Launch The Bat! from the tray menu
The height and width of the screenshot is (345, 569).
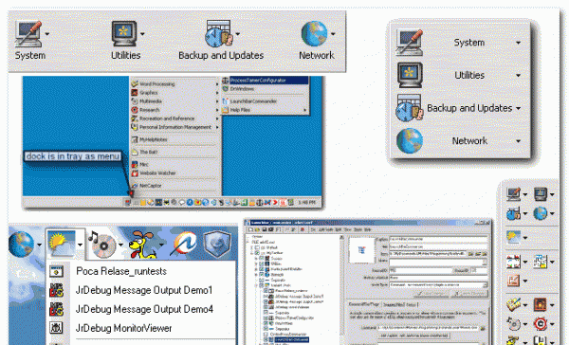pyautogui.click(x=175, y=152)
